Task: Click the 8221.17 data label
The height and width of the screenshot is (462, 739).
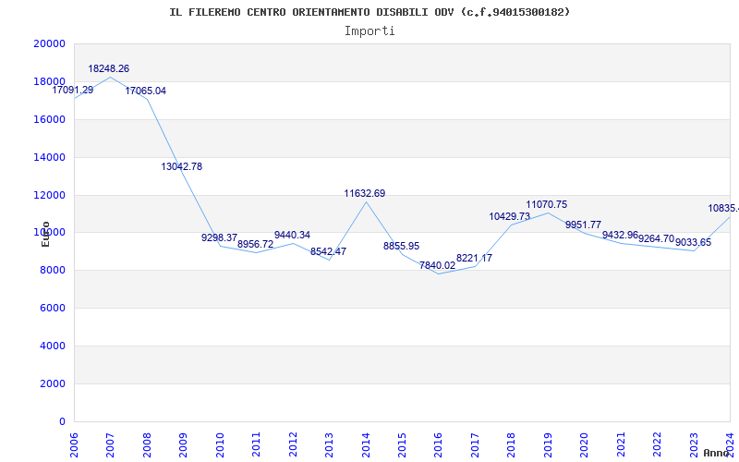Action: click(x=474, y=259)
